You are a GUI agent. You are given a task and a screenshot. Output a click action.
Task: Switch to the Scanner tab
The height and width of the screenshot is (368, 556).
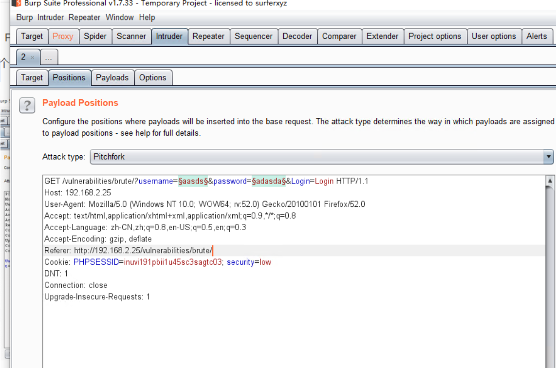[131, 36]
